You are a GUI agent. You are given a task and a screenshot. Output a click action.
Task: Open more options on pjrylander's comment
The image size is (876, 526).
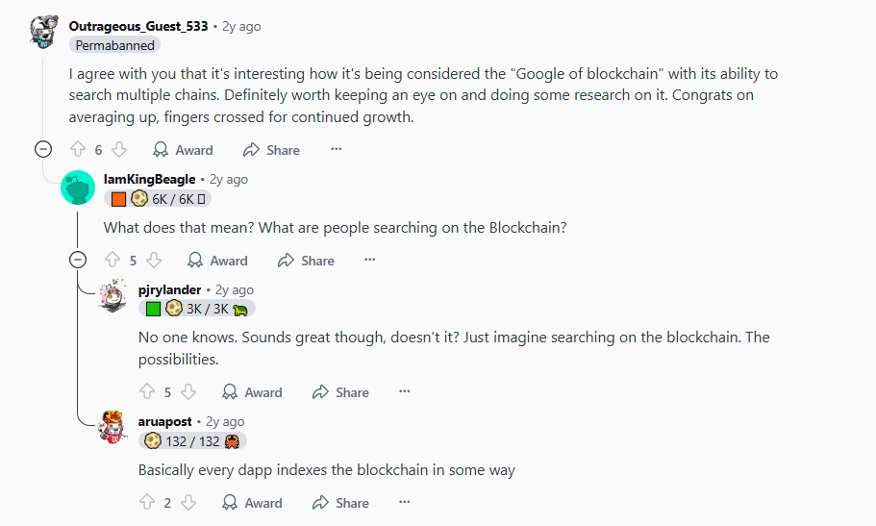coord(405,391)
